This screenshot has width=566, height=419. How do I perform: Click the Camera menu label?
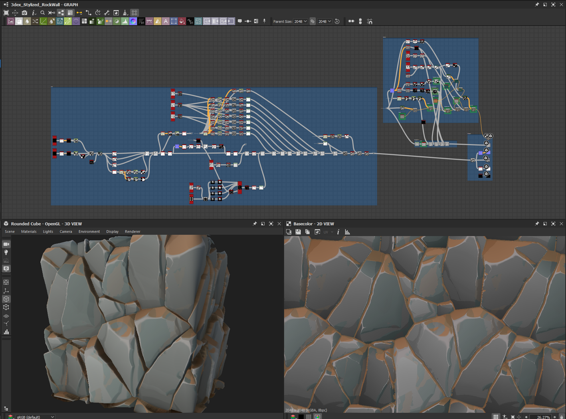(x=66, y=231)
